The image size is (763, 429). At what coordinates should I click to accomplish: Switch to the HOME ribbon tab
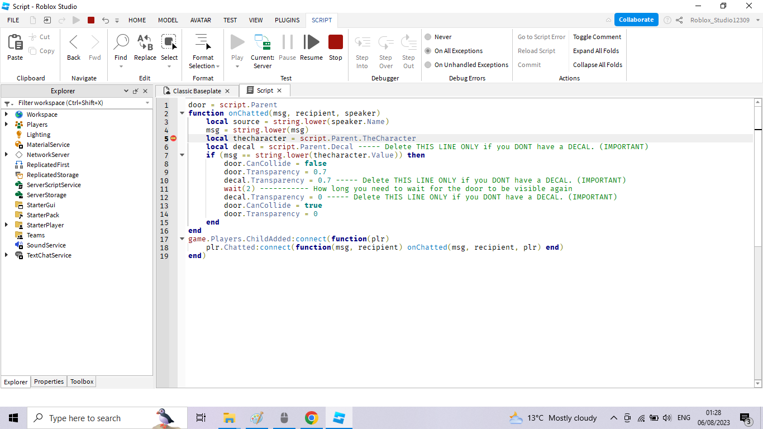tap(137, 20)
